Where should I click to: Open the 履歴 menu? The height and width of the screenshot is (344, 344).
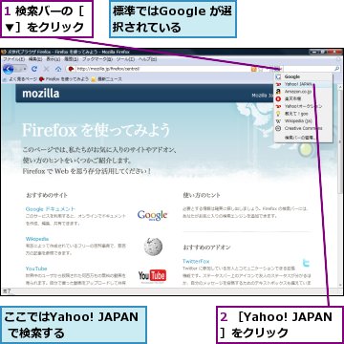[72, 59]
